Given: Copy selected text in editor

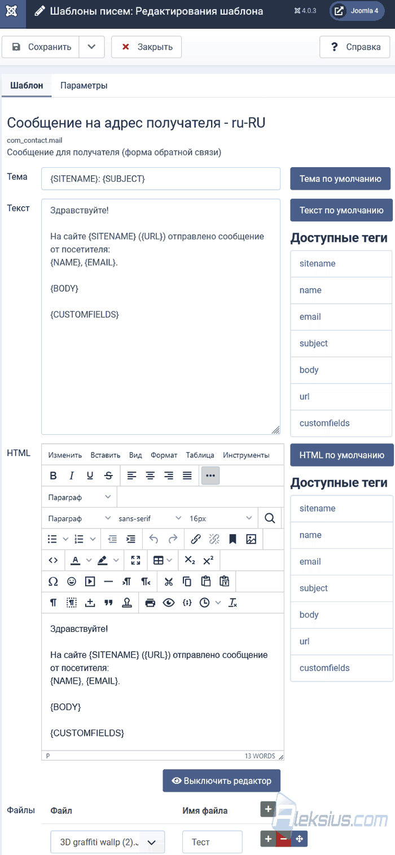Looking at the screenshot, I should [187, 581].
